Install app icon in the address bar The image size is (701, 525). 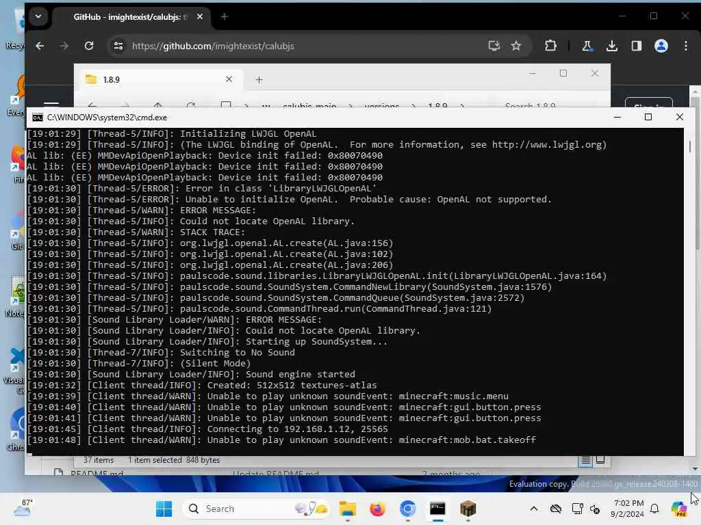pyautogui.click(x=494, y=46)
